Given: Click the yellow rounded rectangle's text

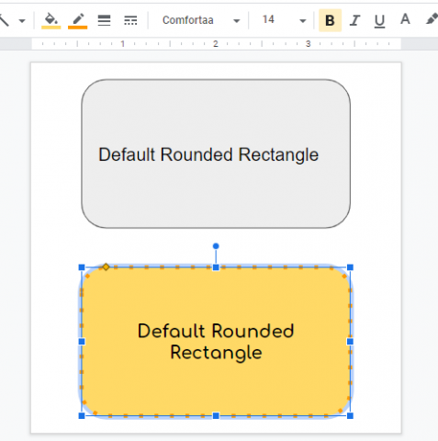Looking at the screenshot, I should pyautogui.click(x=216, y=342).
